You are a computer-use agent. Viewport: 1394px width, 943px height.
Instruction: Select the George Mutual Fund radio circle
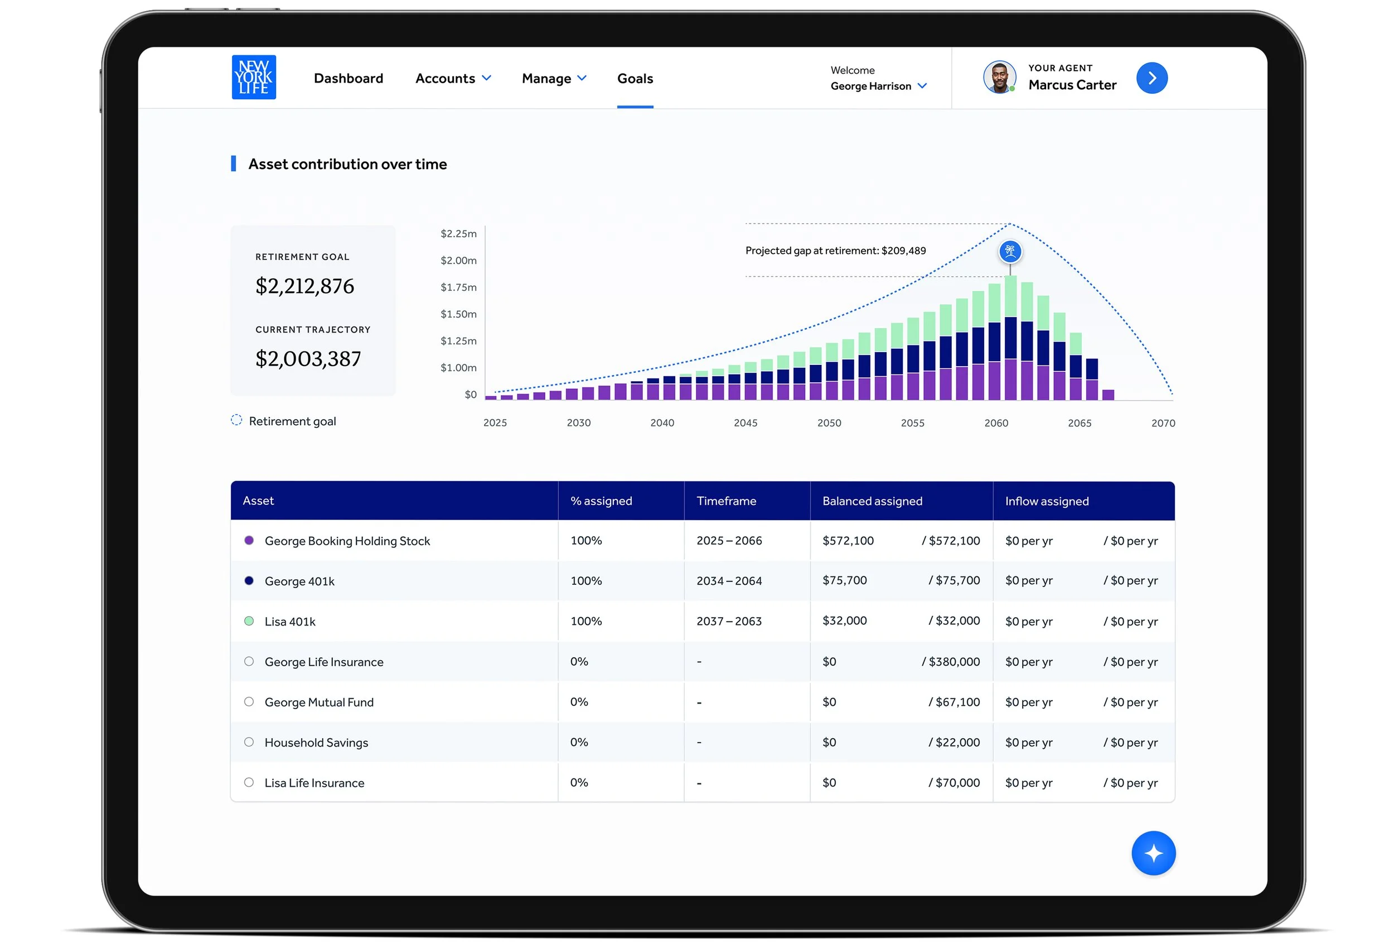(x=249, y=701)
